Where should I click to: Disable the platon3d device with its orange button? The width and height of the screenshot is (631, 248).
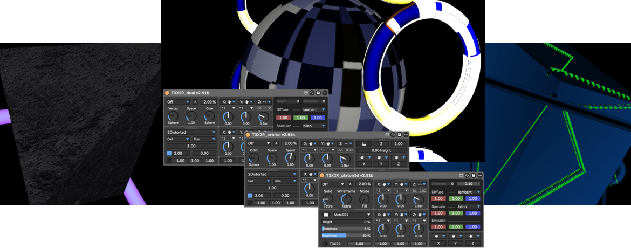[321, 175]
